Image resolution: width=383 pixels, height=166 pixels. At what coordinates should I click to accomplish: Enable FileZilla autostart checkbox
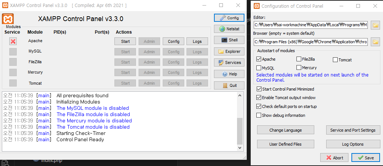(x=299, y=59)
